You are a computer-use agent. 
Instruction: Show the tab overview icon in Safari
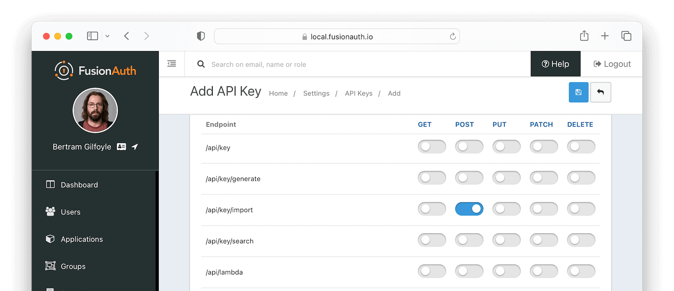[x=626, y=36]
